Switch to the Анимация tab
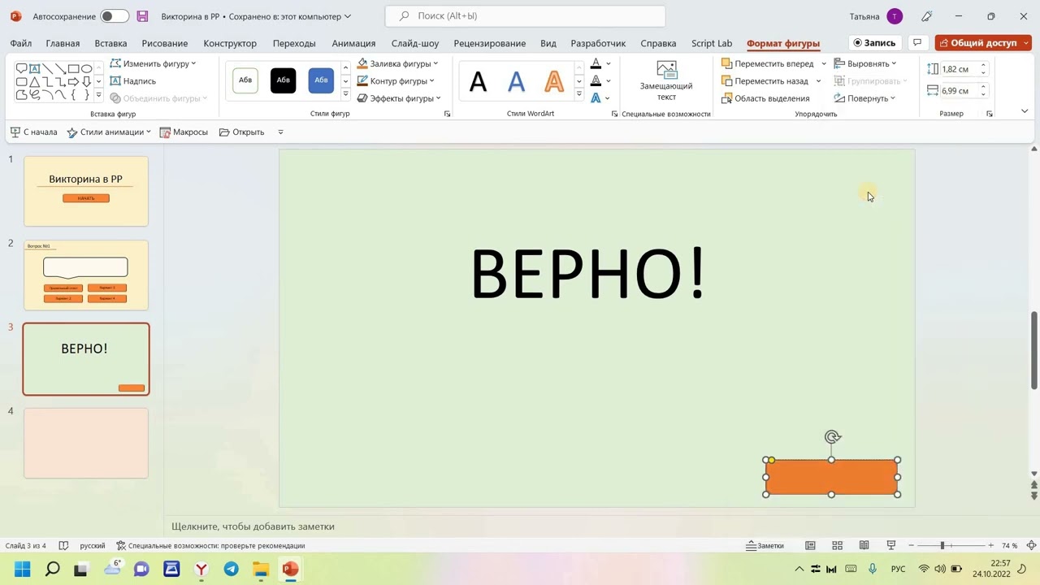This screenshot has height=585, width=1040. tap(353, 43)
